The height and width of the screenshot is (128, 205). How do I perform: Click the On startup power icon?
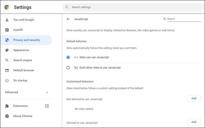coord(7,80)
